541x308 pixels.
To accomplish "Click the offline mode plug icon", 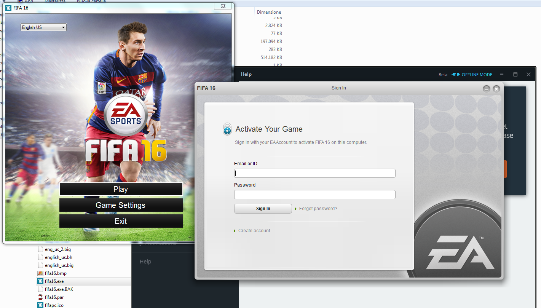I will [x=456, y=75].
